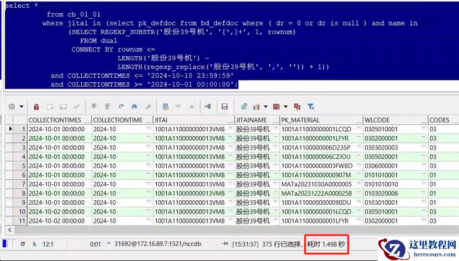
Task: Open the status bar connection dropdown arrow
Action: (x=108, y=243)
